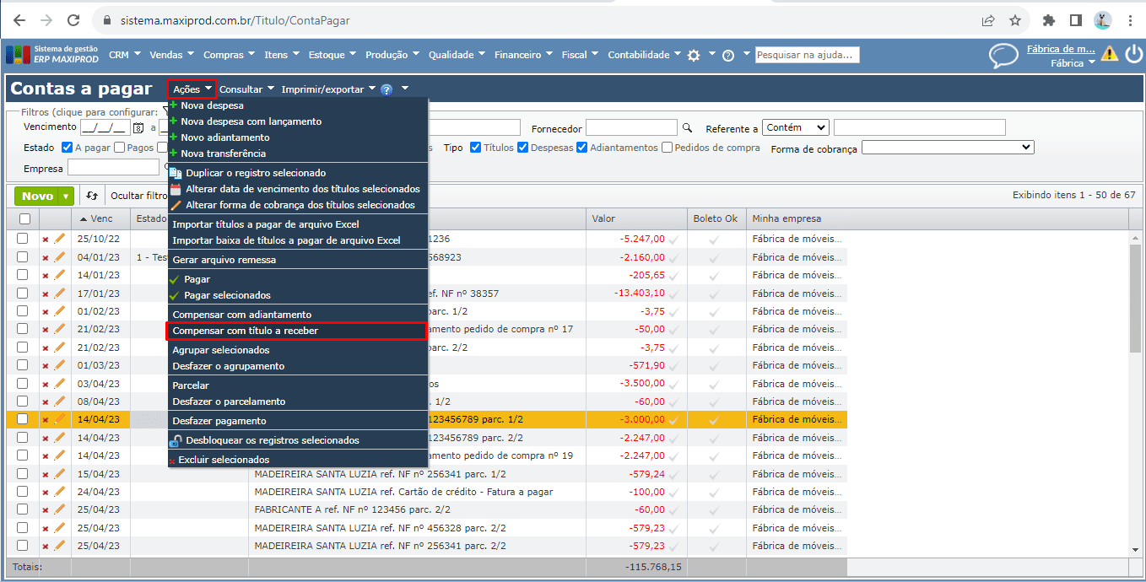
Task: Click the power logout icon
Action: 1133,54
